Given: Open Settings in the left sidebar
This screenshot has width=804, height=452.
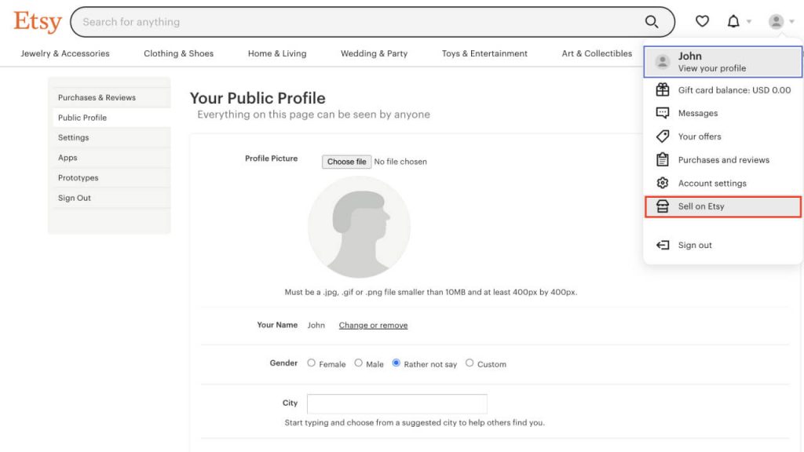Looking at the screenshot, I should (74, 137).
